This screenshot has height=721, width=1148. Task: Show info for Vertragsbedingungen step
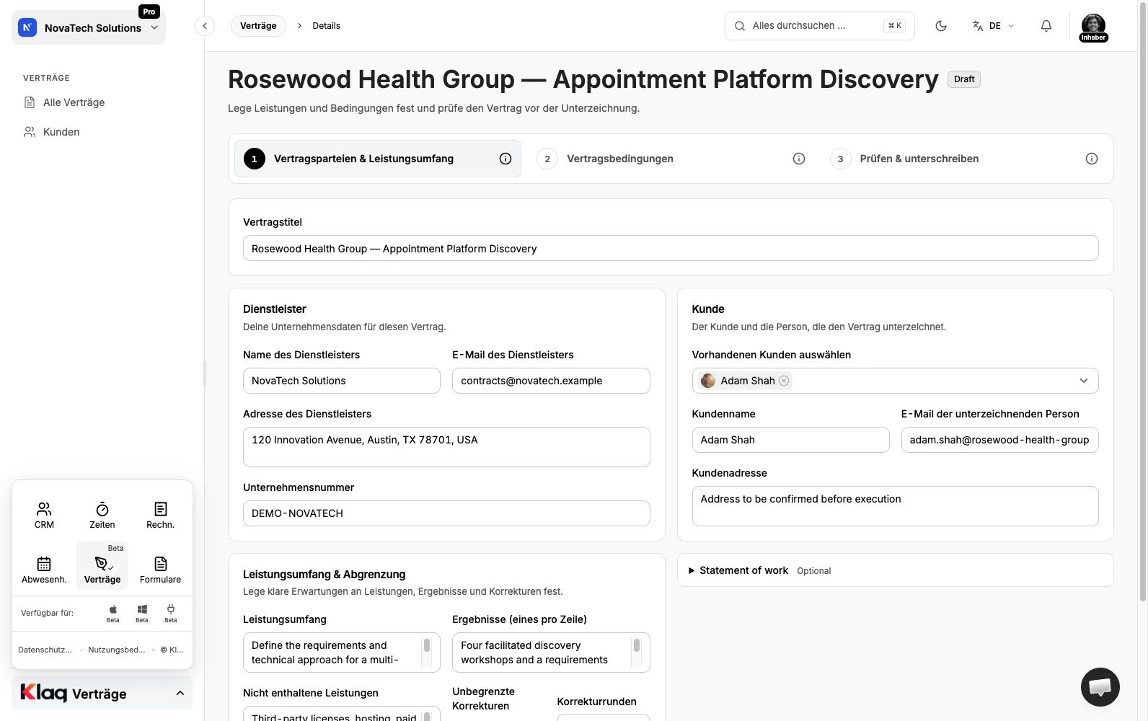tap(799, 159)
